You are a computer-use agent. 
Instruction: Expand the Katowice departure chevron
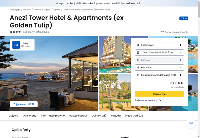180,67
